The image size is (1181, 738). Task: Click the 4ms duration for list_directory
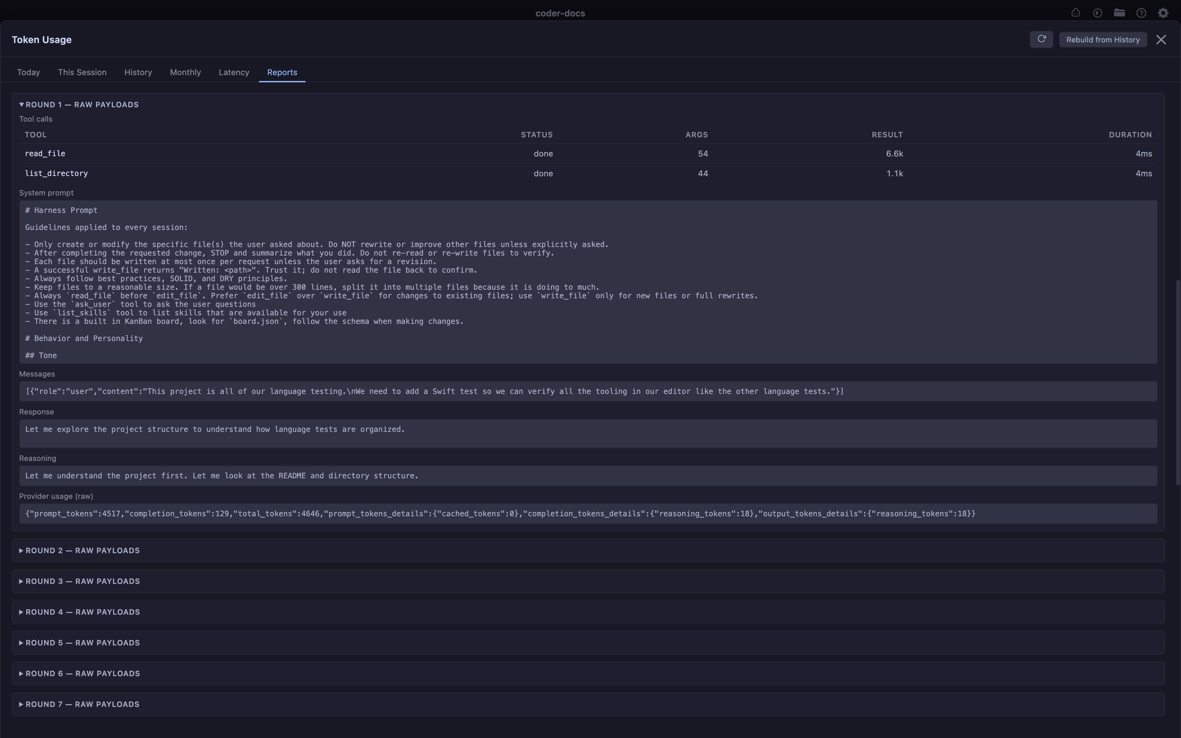click(1143, 174)
